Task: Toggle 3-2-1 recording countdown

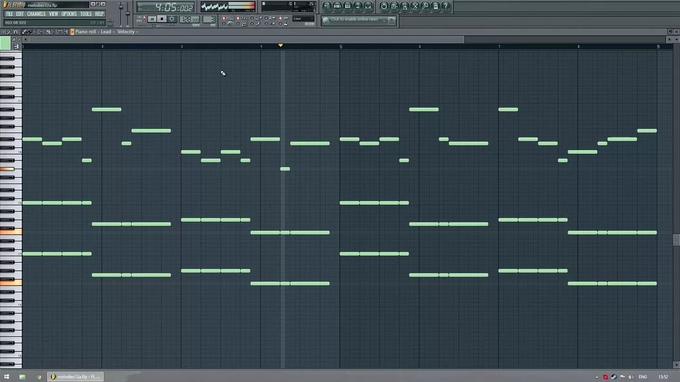Action: tap(242, 18)
